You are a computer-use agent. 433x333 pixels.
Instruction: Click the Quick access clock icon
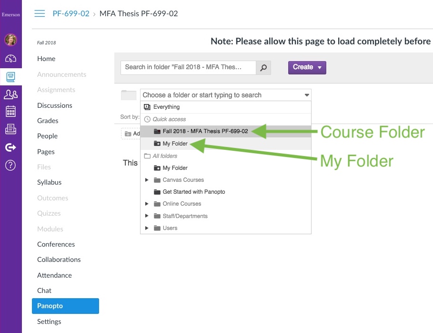coord(148,119)
